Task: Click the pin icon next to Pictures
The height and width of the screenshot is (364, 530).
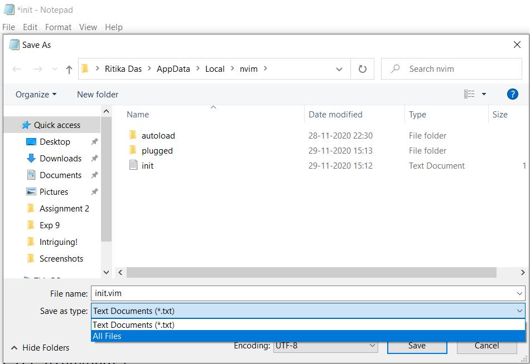Action: [94, 191]
